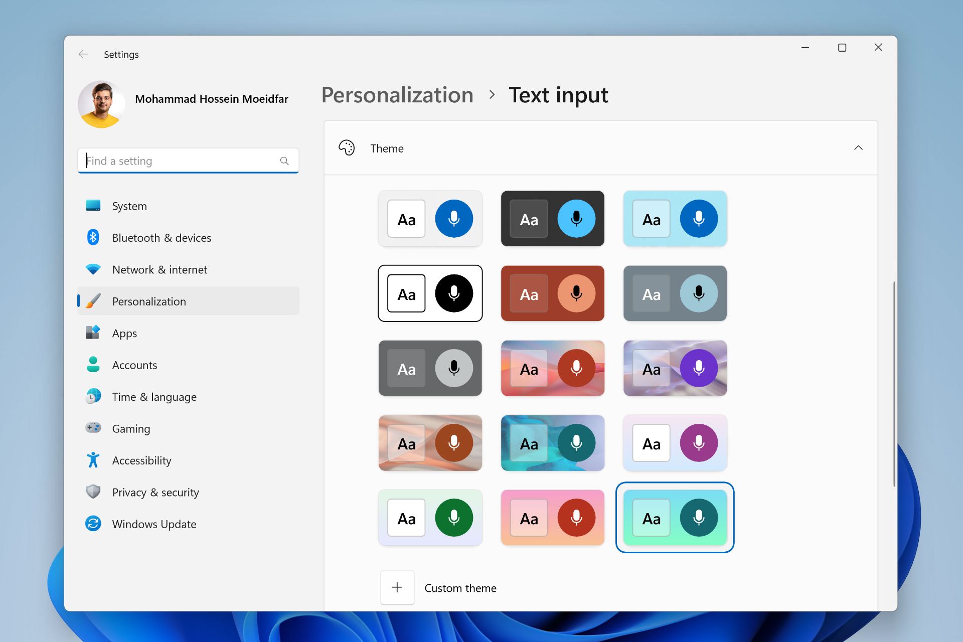The image size is (963, 642).
Task: Click the Windows Update sync icon
Action: coord(93,524)
